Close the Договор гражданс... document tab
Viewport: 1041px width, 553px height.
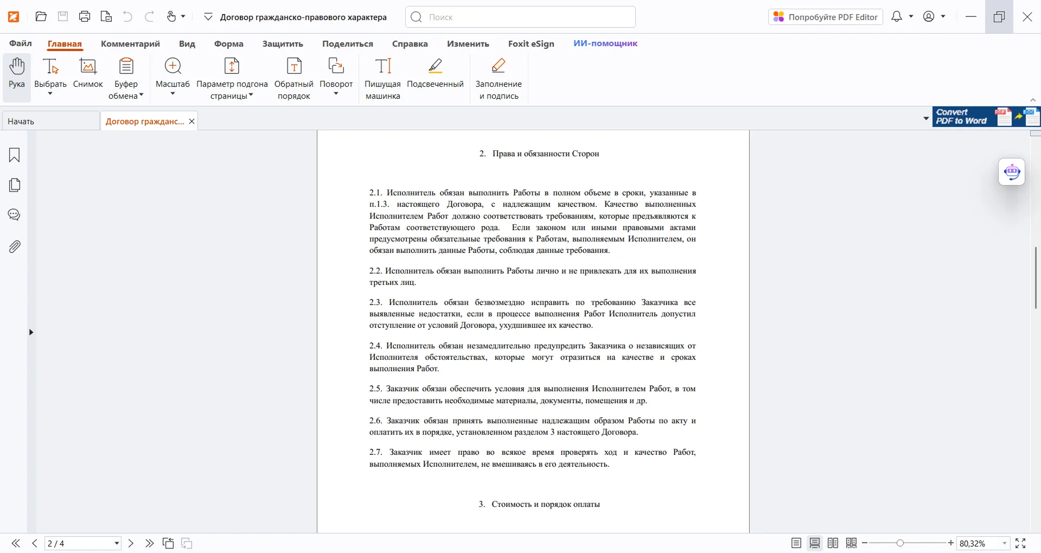[191, 121]
